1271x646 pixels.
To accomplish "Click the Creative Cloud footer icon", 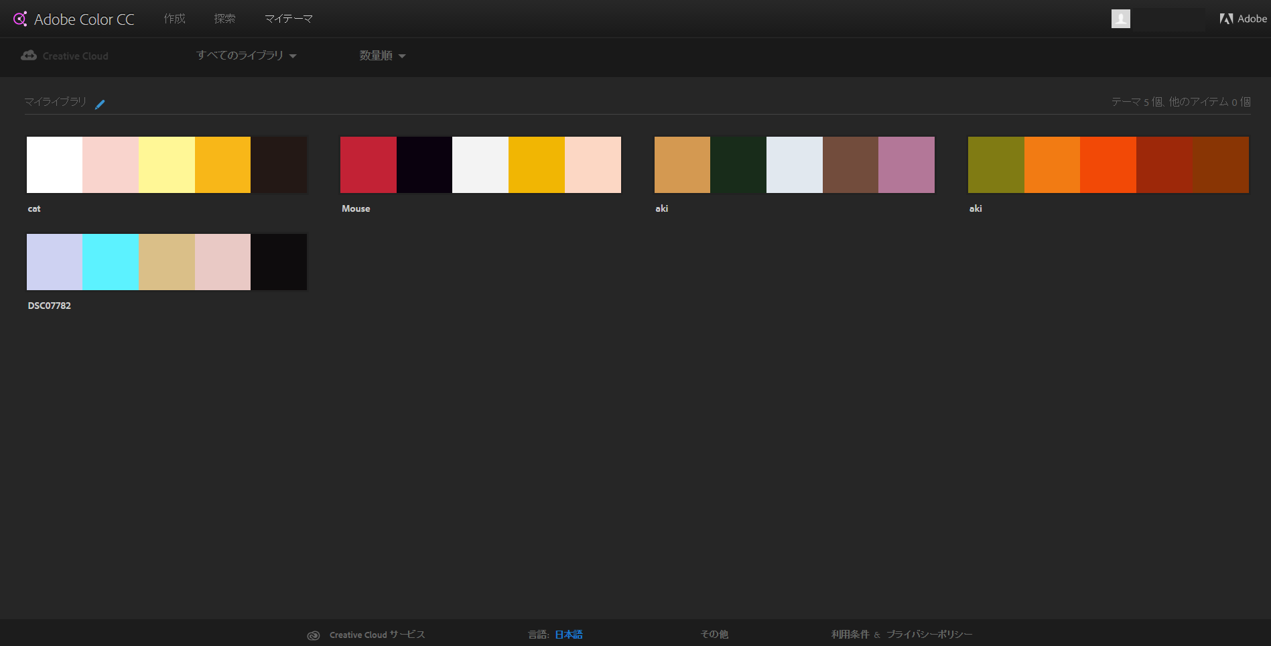I will click(313, 635).
